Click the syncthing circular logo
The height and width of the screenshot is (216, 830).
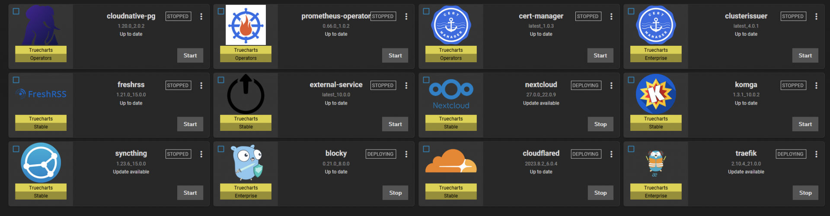[41, 162]
